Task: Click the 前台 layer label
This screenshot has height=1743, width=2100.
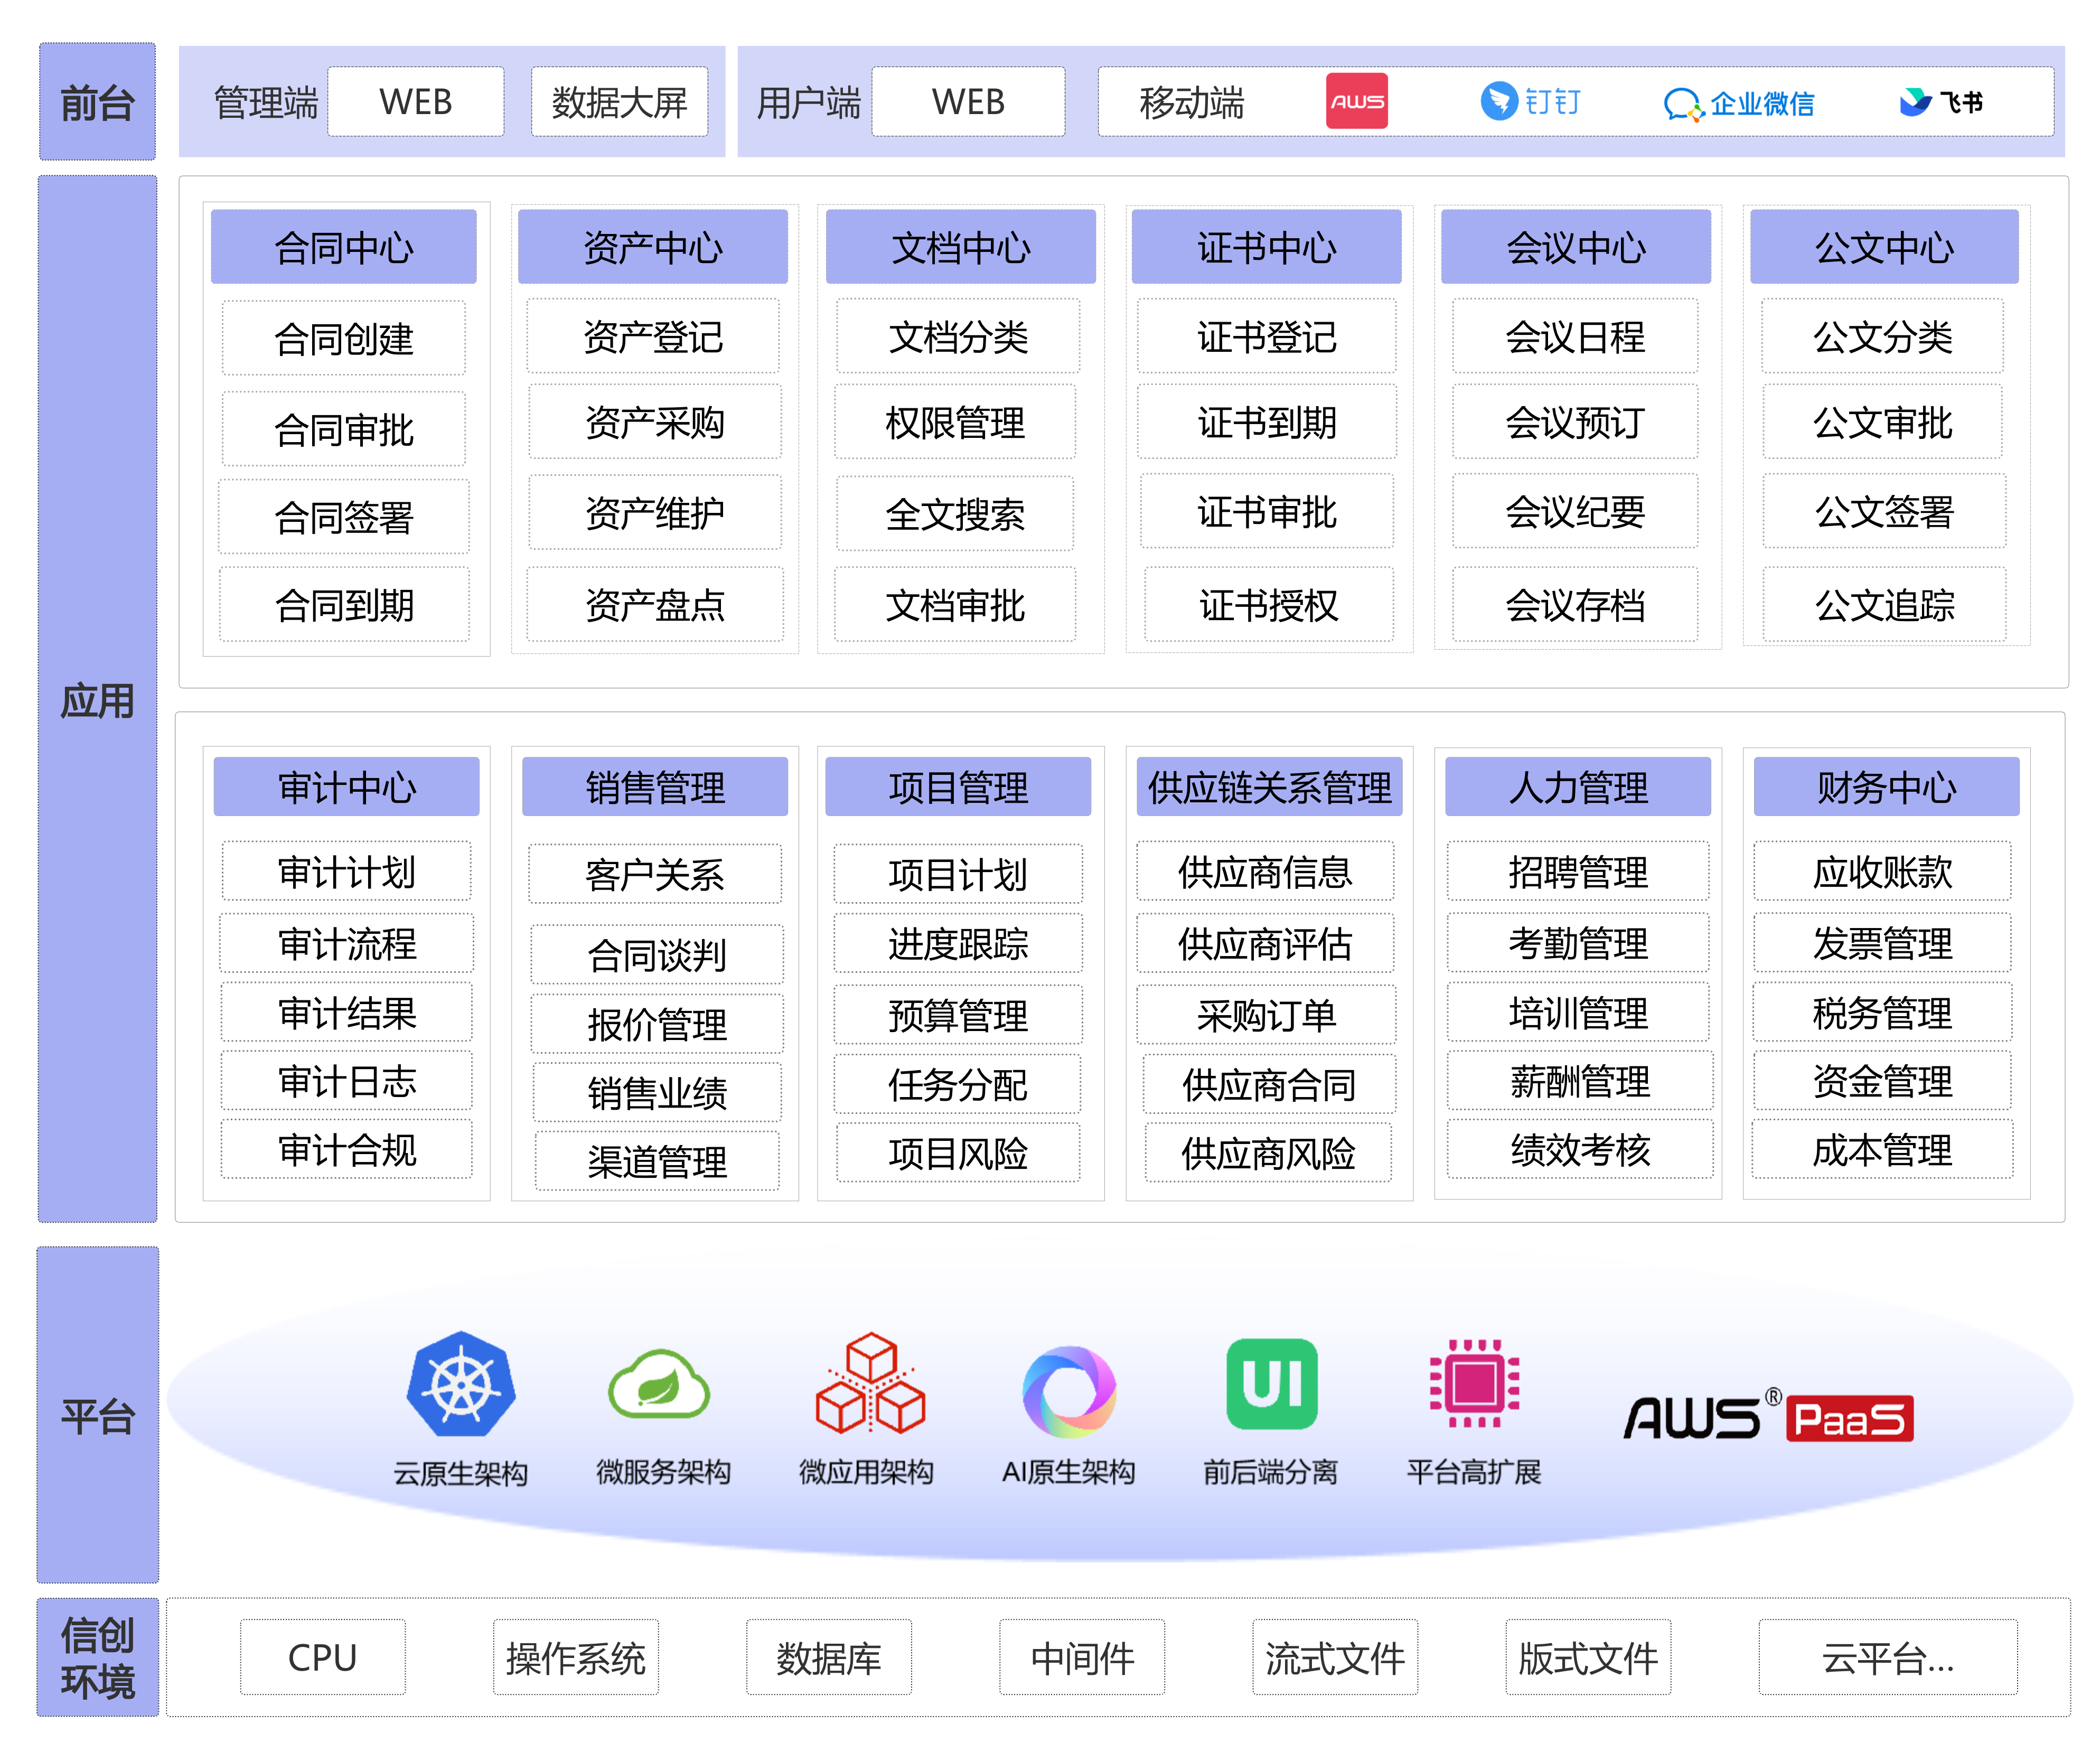Action: point(97,102)
